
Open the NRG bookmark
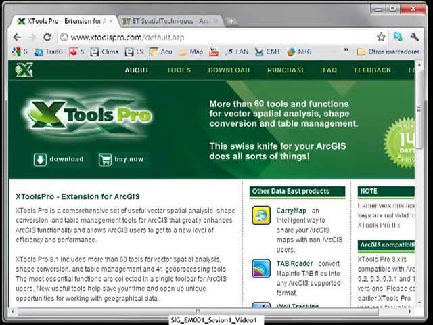pyautogui.click(x=299, y=51)
